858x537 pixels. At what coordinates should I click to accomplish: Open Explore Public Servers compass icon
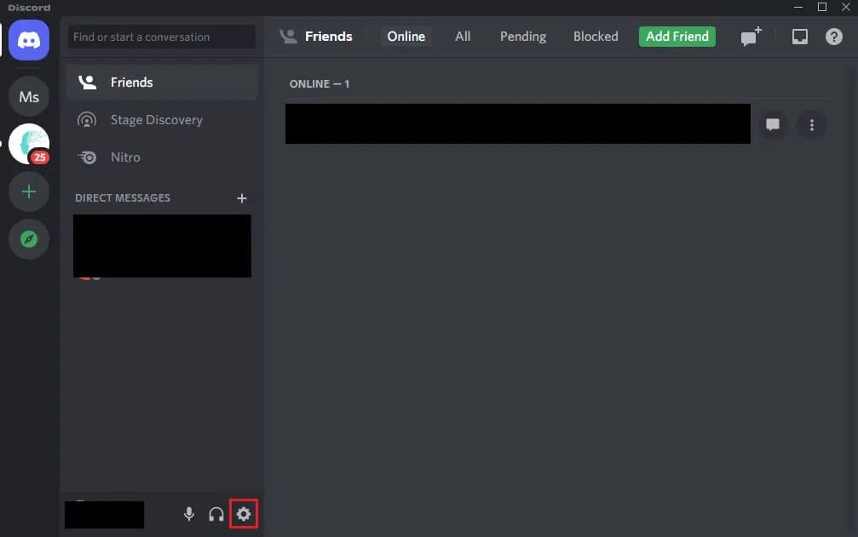(x=29, y=240)
